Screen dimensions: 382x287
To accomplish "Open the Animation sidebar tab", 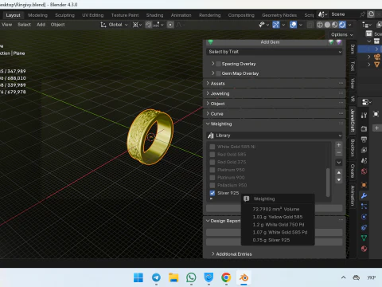I will pyautogui.click(x=353, y=196).
